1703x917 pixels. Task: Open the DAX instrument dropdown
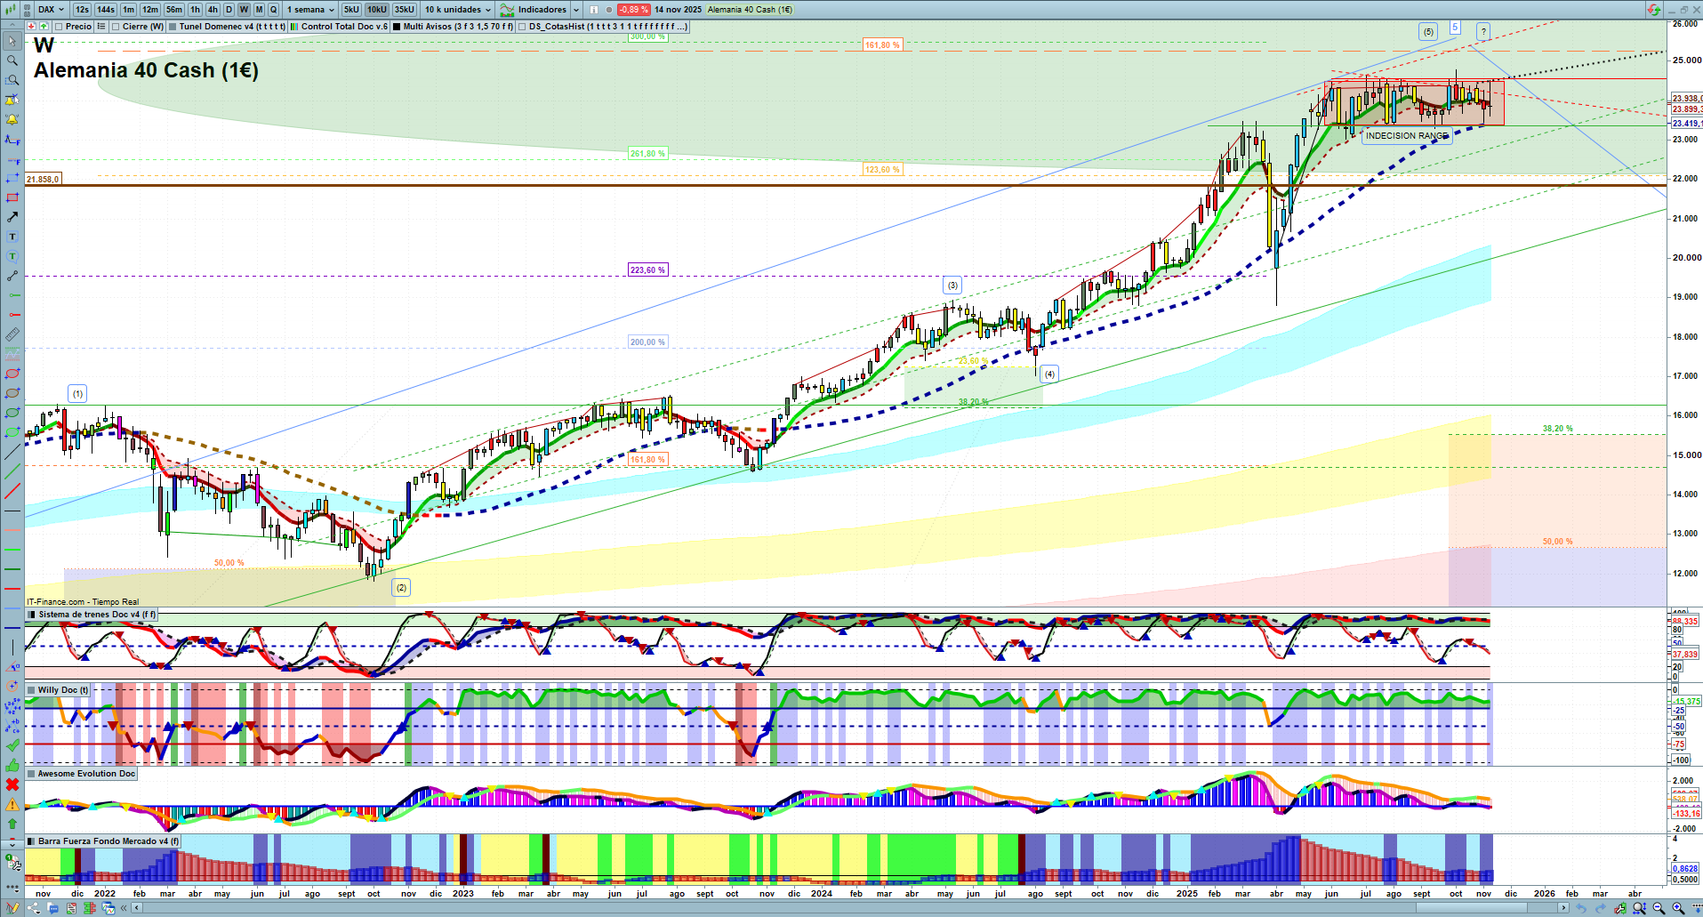pos(51,10)
